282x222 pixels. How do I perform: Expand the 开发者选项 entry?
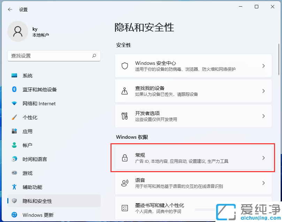tap(192, 116)
